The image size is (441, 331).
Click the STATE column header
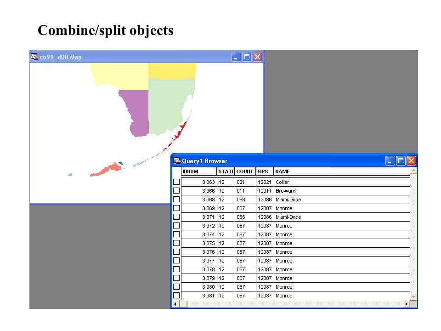226,171
